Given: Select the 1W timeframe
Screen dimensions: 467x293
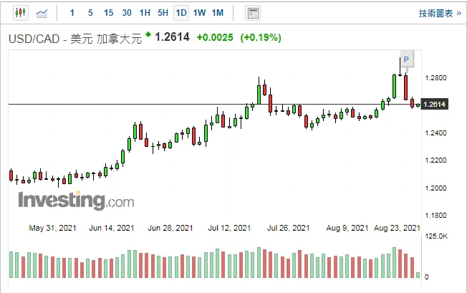Looking at the screenshot, I should coord(199,13).
